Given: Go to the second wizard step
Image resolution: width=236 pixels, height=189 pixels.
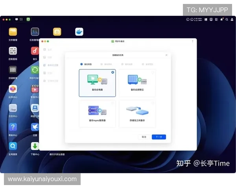Looking at the screenshot, I should [x=106, y=64].
